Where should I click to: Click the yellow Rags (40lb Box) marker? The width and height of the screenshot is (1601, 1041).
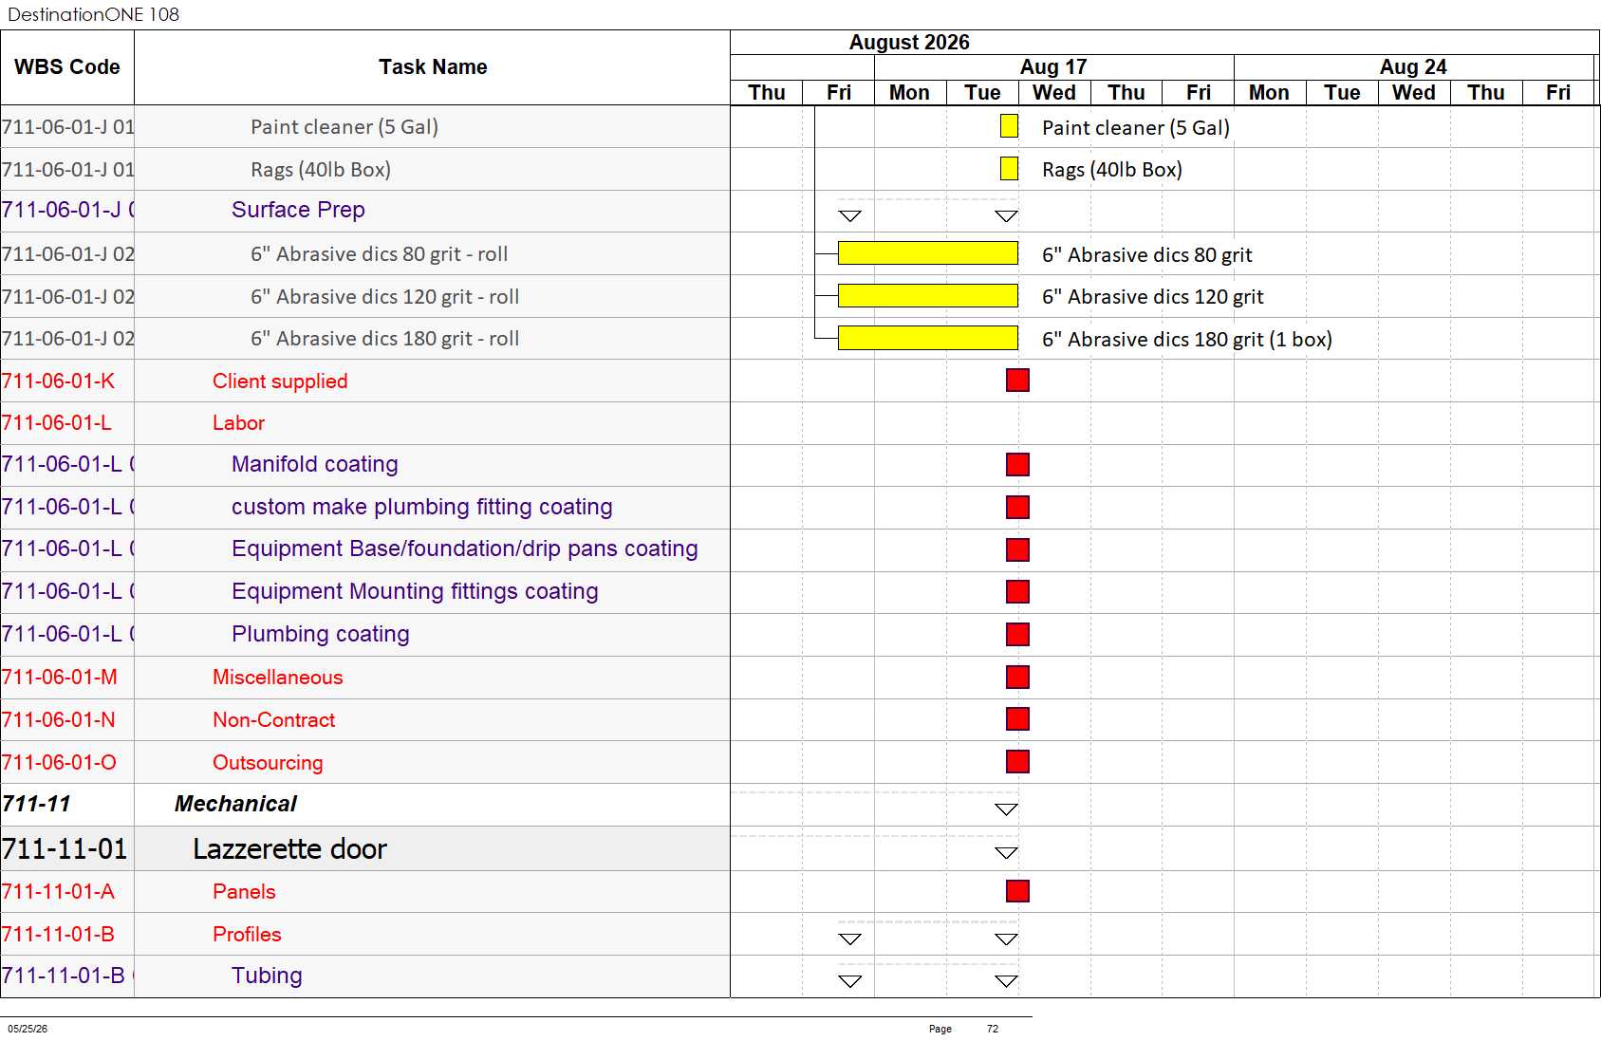(1009, 169)
